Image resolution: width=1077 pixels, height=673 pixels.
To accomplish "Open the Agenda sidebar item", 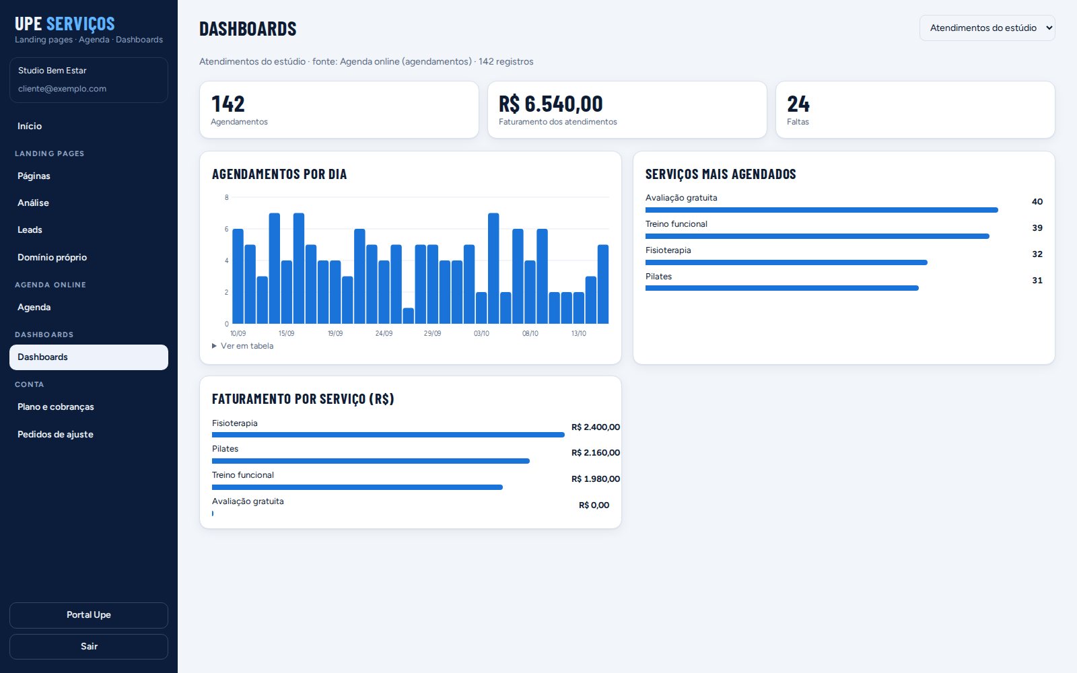I will [x=89, y=307].
